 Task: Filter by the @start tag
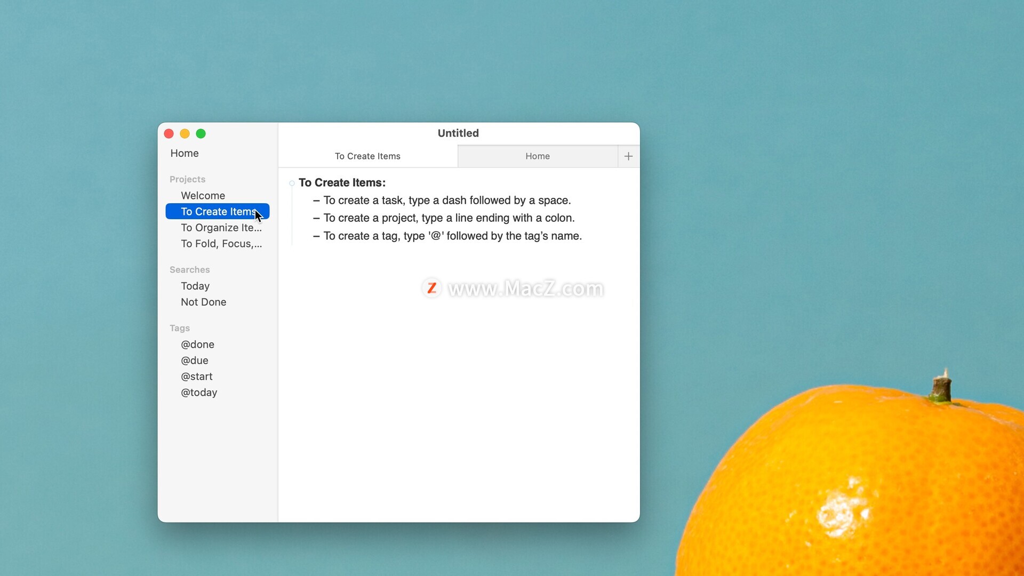pyautogui.click(x=197, y=377)
